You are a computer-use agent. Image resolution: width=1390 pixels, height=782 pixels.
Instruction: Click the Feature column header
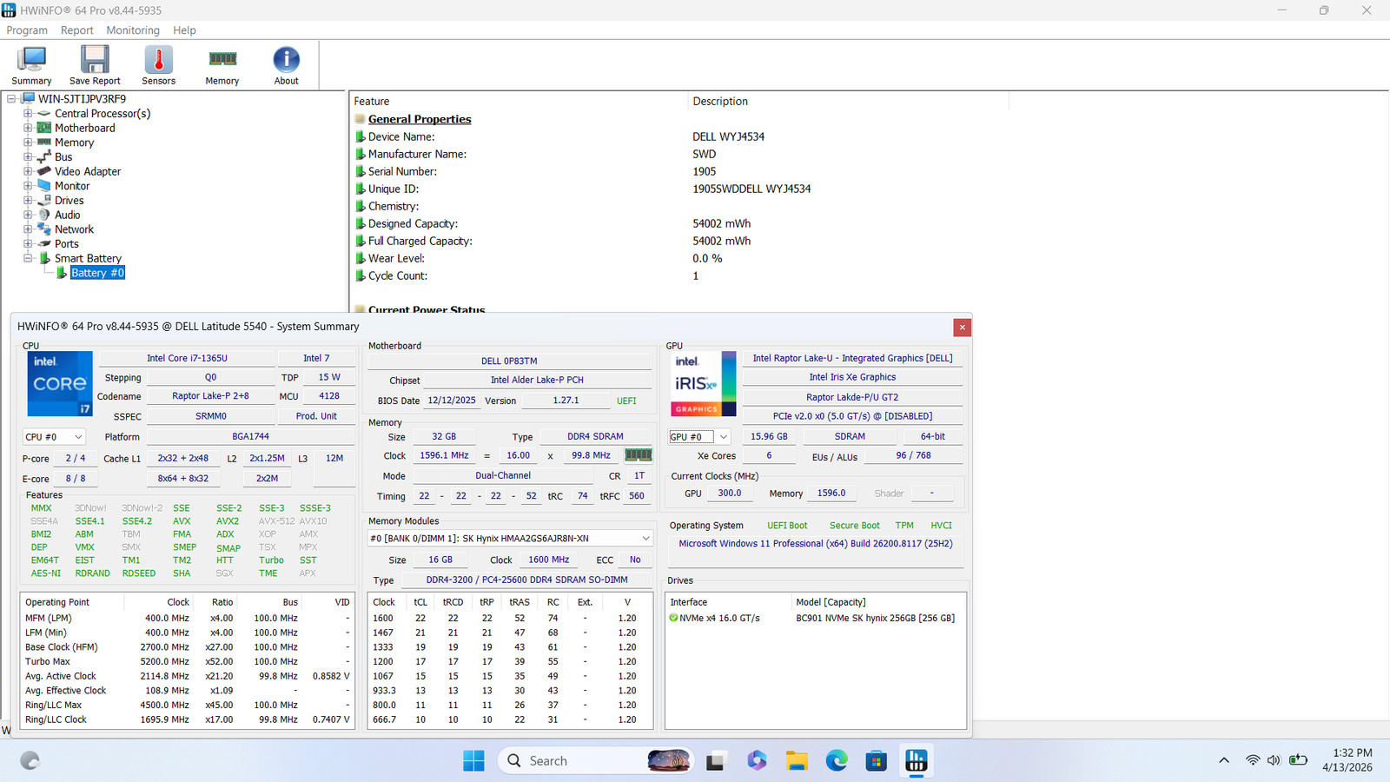(372, 102)
